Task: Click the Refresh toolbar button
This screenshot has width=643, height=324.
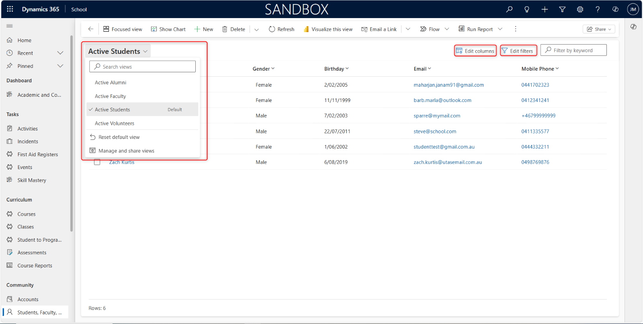Action: click(281, 29)
